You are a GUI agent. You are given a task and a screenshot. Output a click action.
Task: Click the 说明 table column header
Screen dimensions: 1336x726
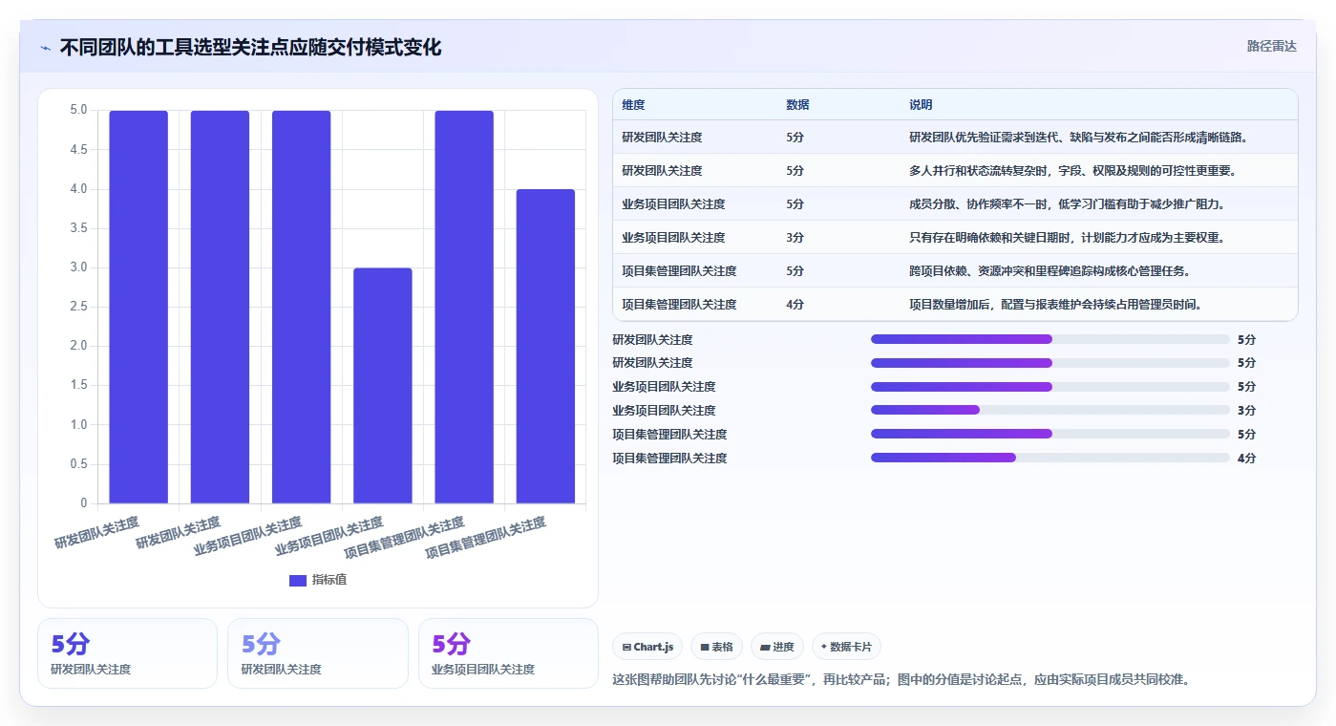click(921, 105)
